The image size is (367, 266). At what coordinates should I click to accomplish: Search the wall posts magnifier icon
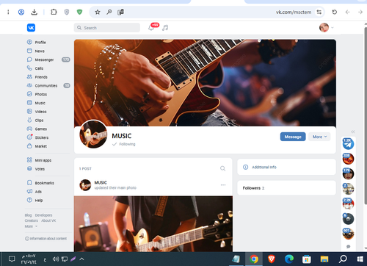(222, 168)
